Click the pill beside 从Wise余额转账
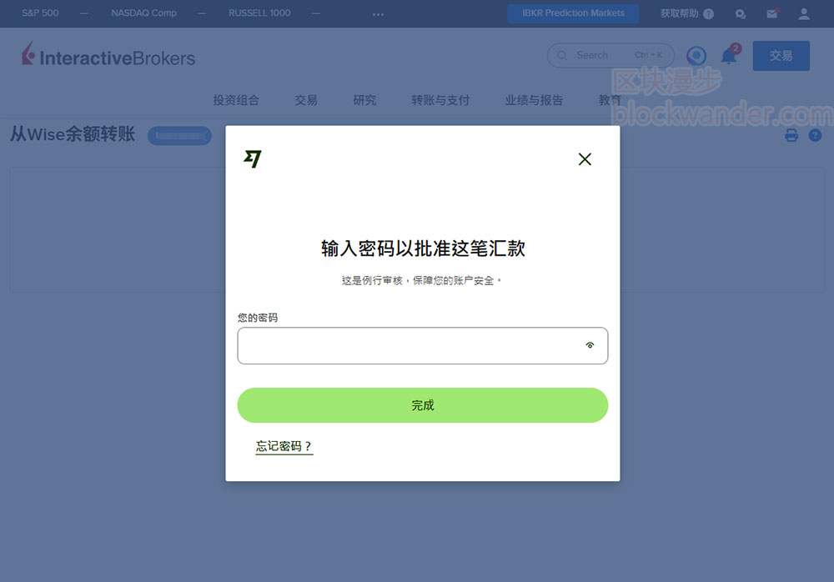Screen dimensions: 834x582 tap(180, 136)
